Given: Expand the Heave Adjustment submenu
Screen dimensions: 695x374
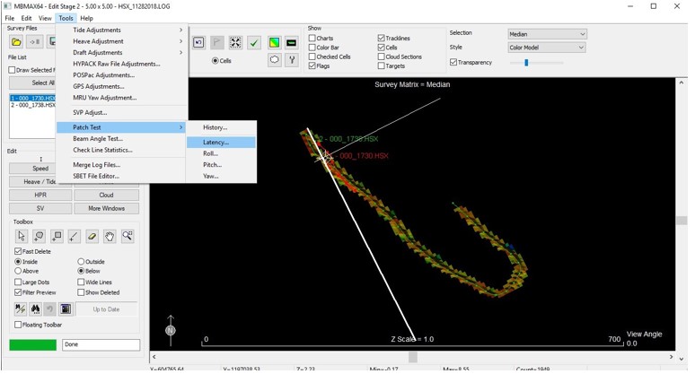Looking at the screenshot, I should pyautogui.click(x=122, y=41).
